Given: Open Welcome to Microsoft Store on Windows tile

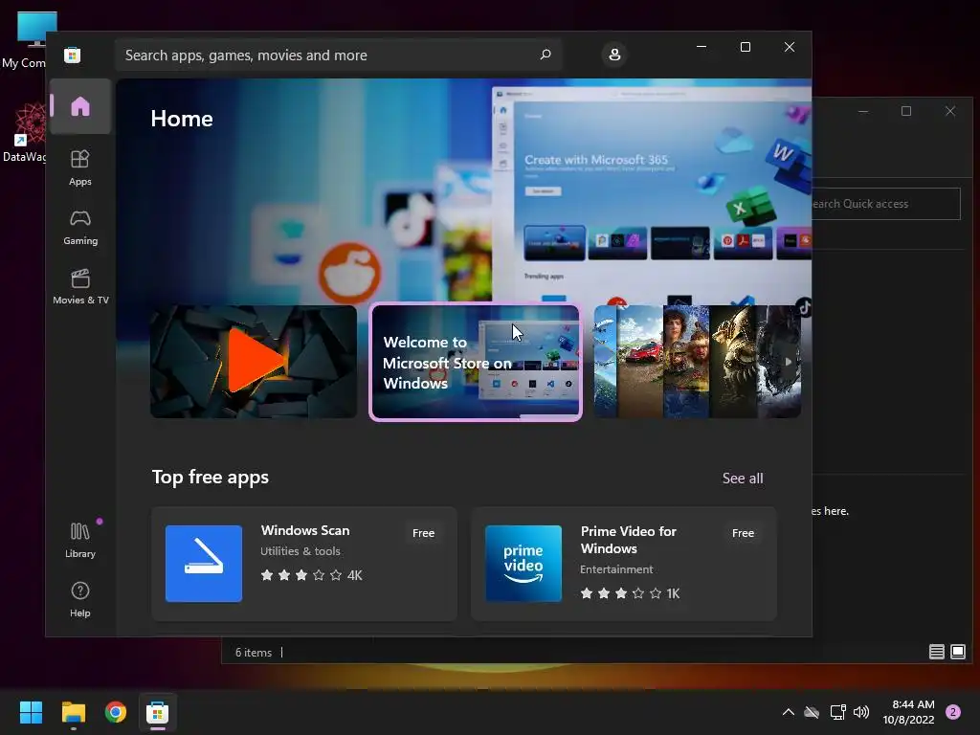Looking at the screenshot, I should tap(476, 362).
